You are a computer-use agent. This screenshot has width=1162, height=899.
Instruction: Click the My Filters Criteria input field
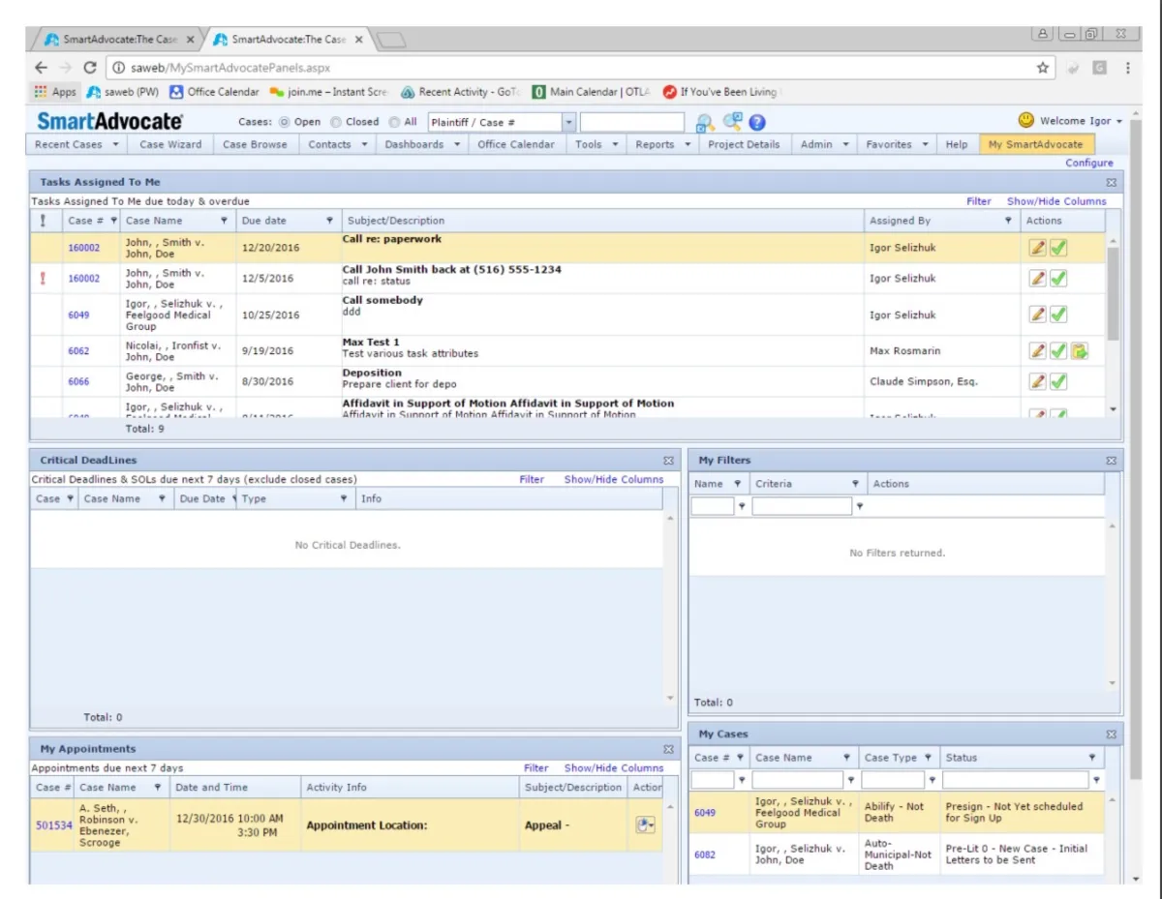(x=802, y=506)
